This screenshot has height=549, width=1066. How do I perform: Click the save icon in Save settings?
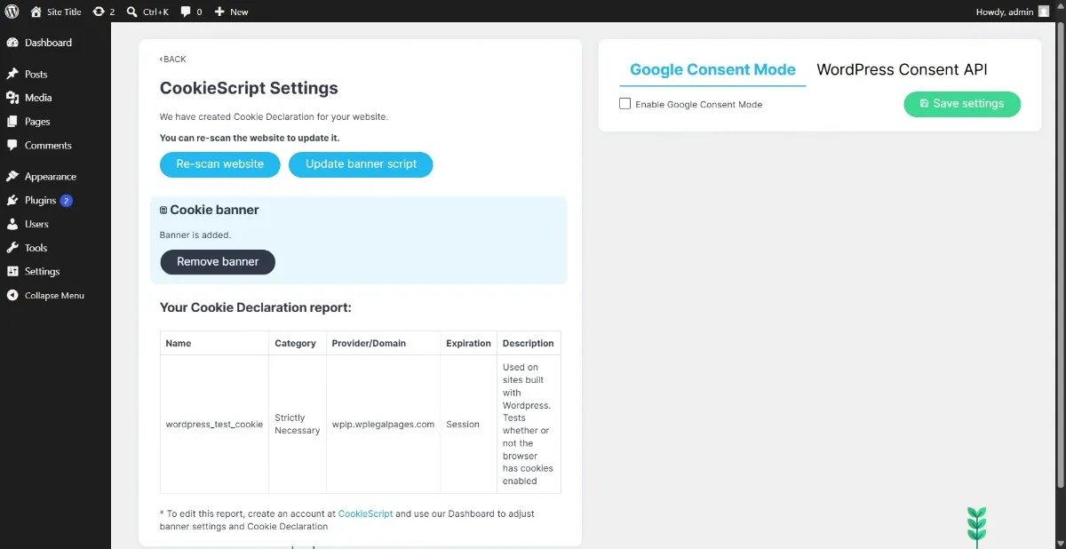click(925, 104)
